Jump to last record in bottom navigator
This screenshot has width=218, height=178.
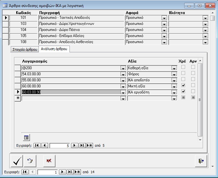(x=70, y=172)
